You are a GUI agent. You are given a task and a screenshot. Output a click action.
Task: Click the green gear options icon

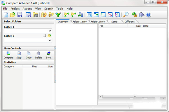click(135, 15)
